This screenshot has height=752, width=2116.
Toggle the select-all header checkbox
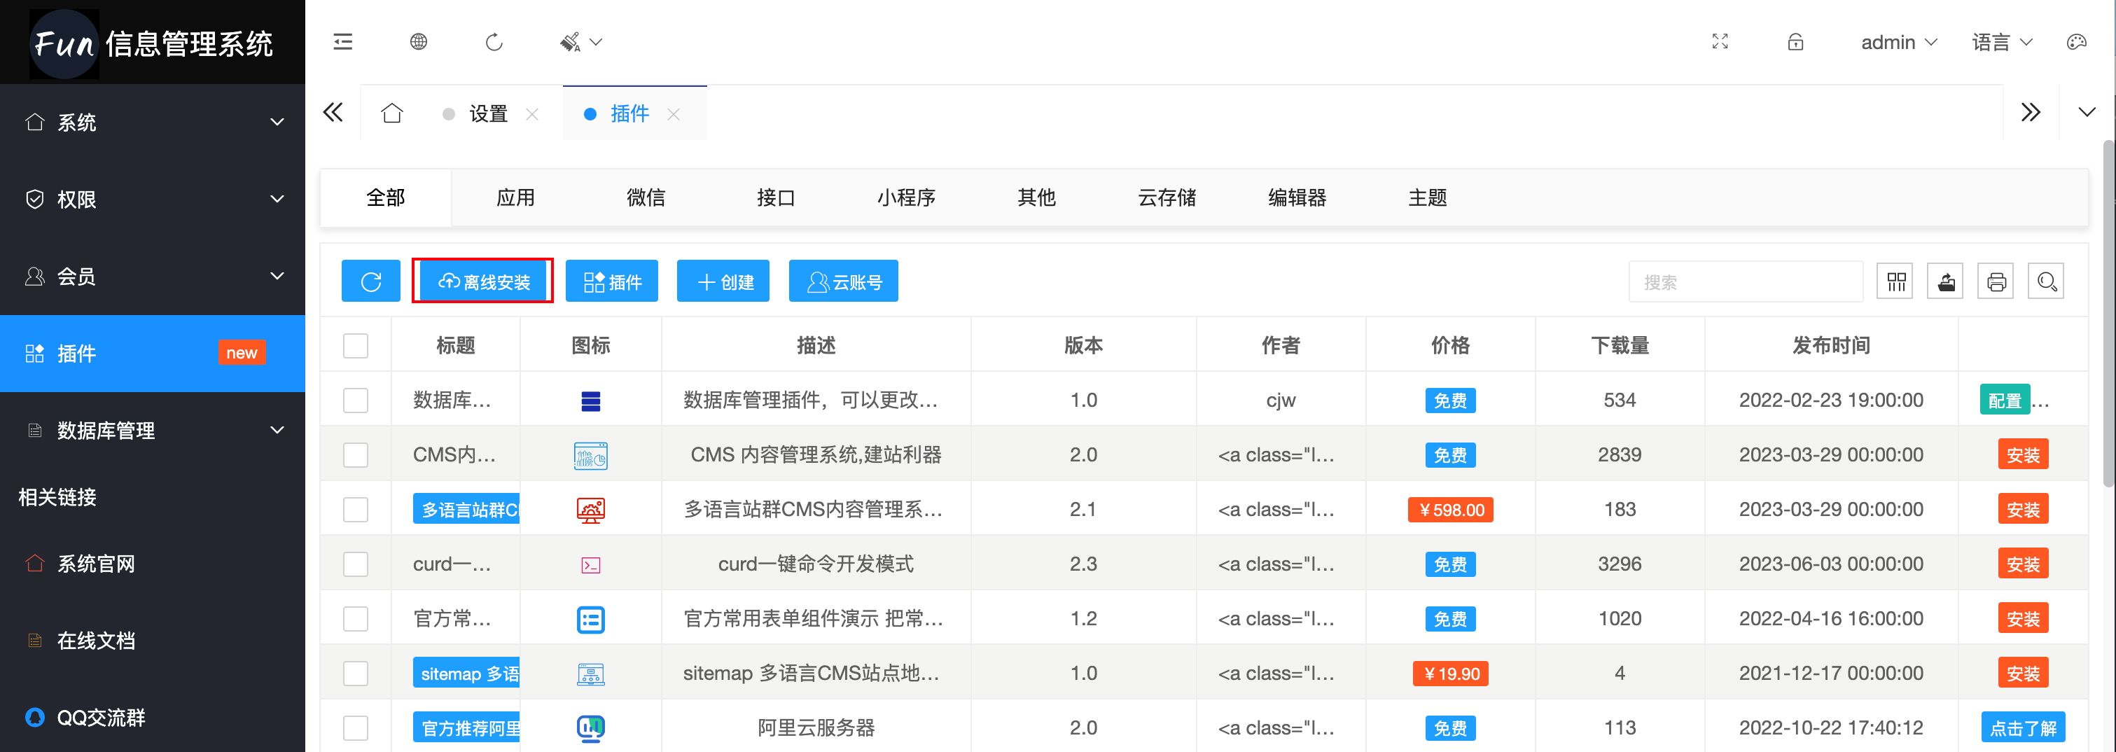coord(356,346)
